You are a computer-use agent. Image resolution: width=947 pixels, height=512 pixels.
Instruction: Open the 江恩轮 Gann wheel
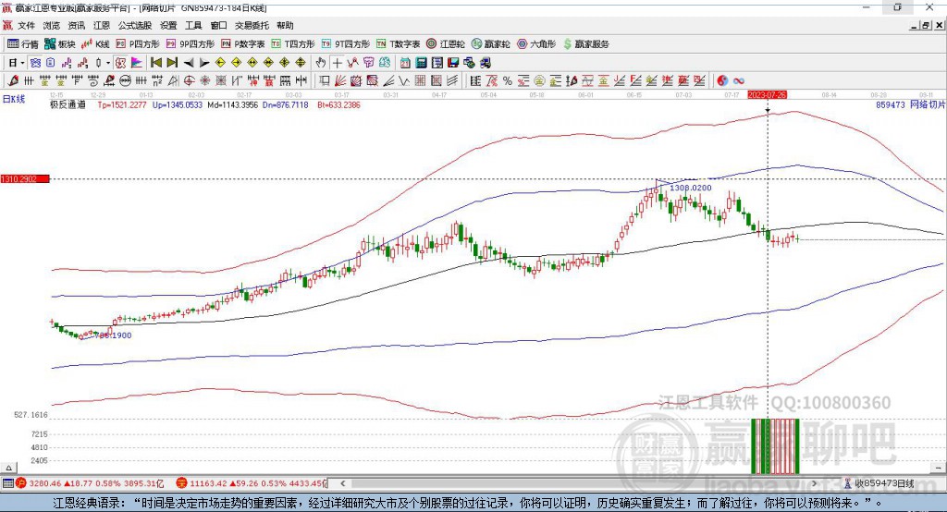pos(446,44)
